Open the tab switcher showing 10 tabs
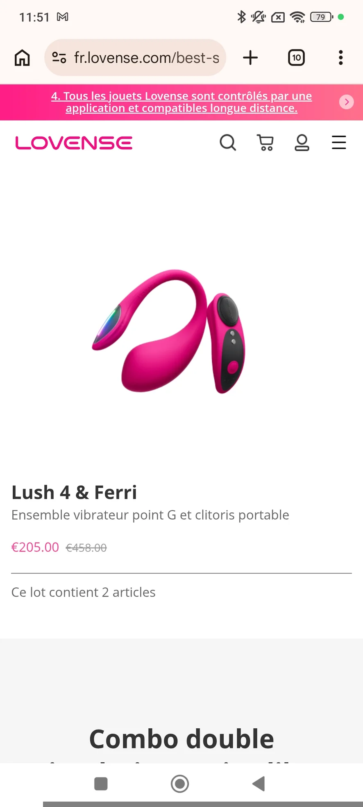Viewport: 363px width, 807px height. [296, 58]
